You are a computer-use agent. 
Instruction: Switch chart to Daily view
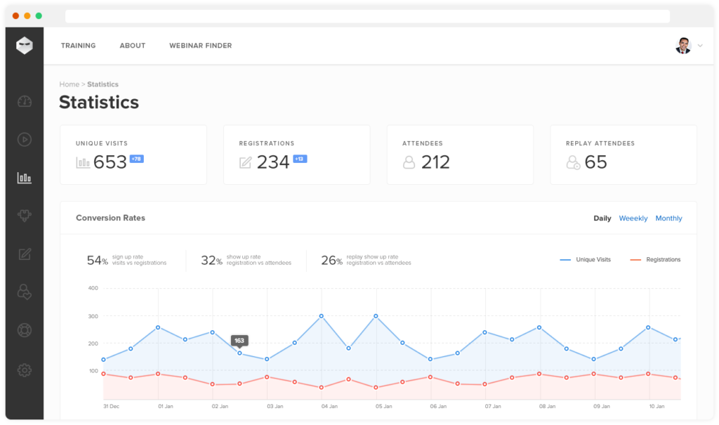click(602, 218)
